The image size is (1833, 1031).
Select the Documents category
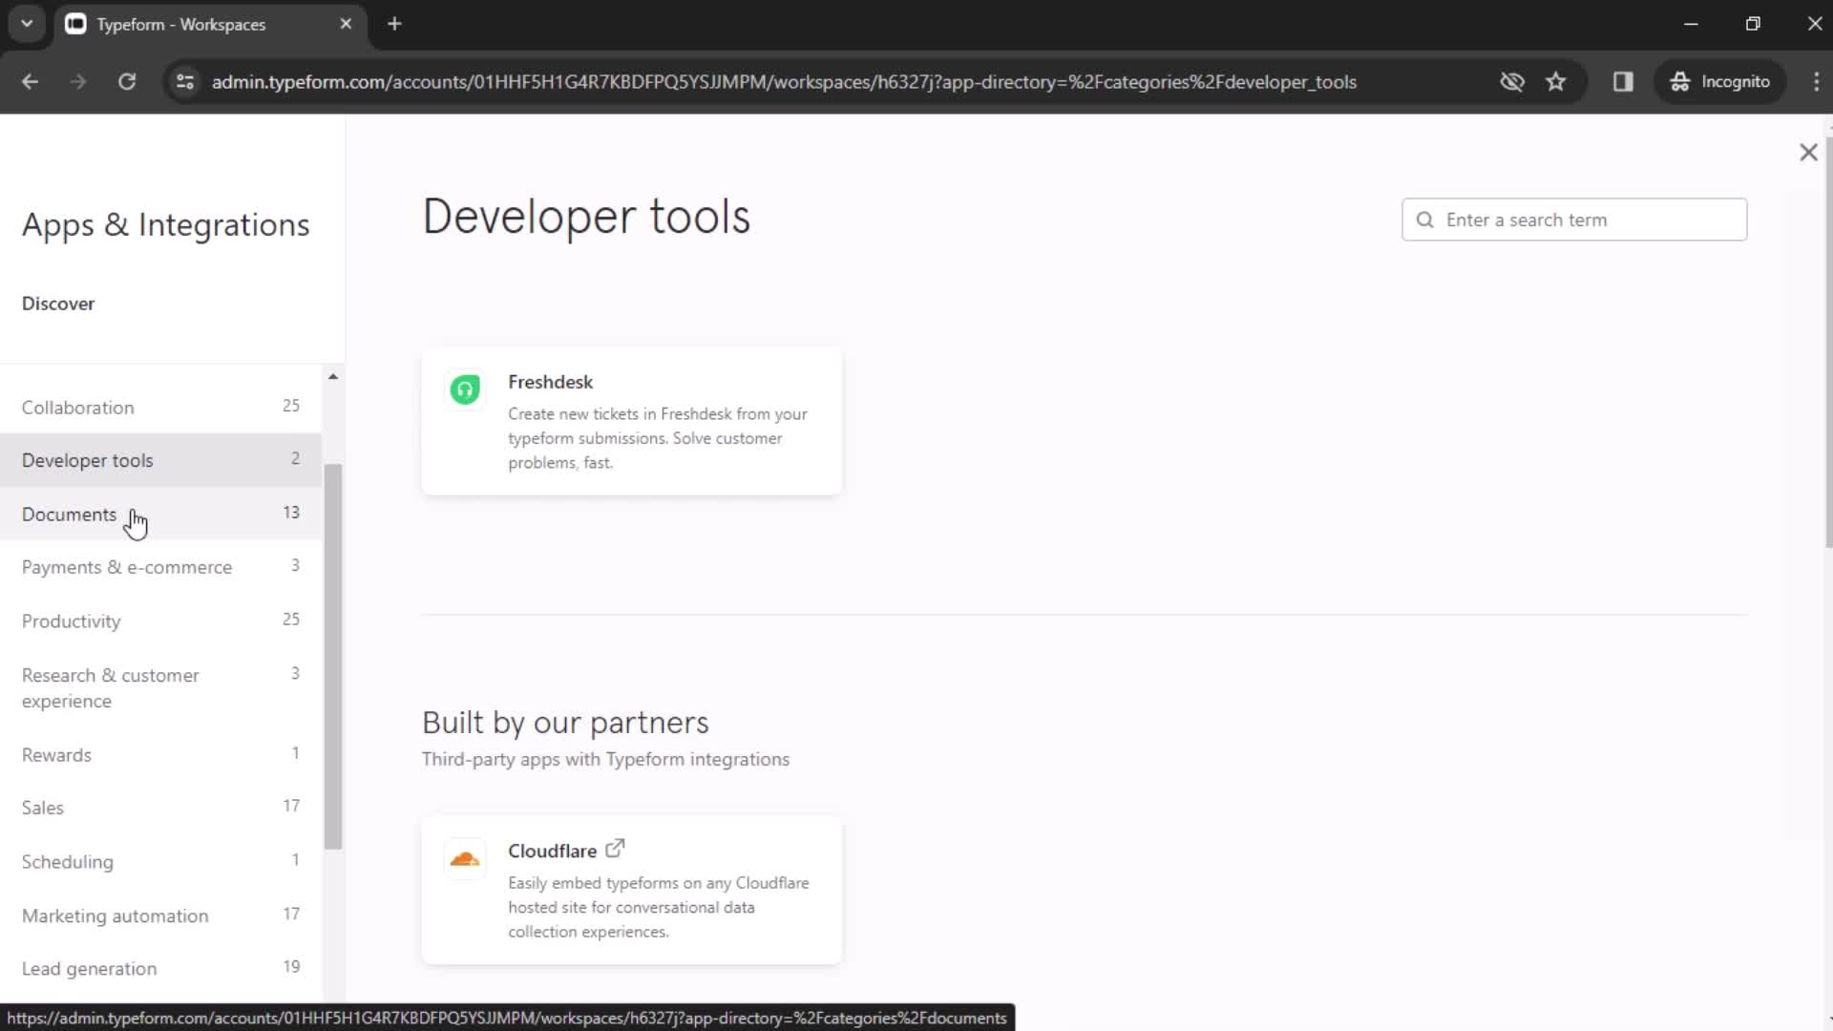[x=70, y=514]
